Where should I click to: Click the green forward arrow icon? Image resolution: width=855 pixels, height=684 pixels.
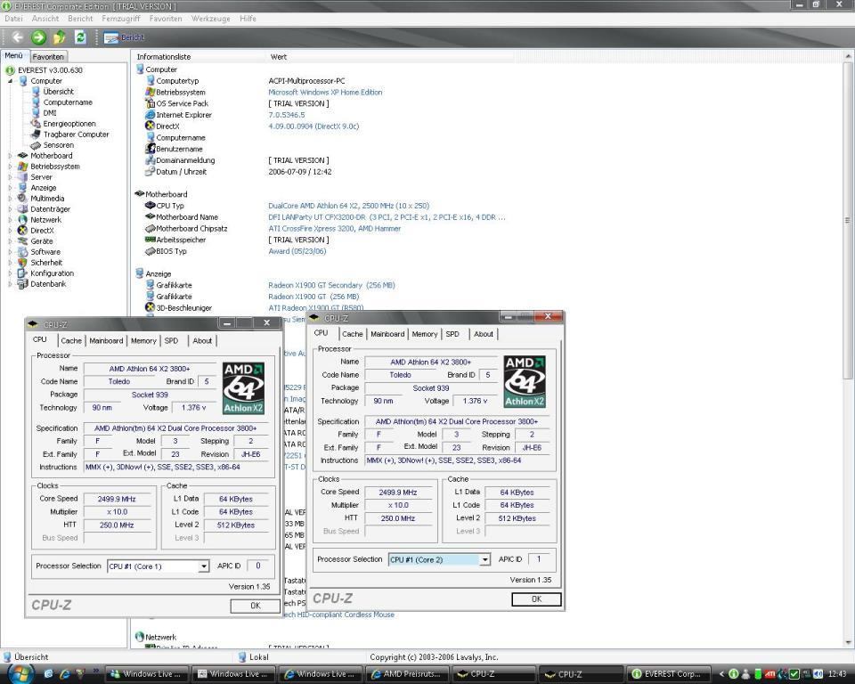pyautogui.click(x=38, y=37)
